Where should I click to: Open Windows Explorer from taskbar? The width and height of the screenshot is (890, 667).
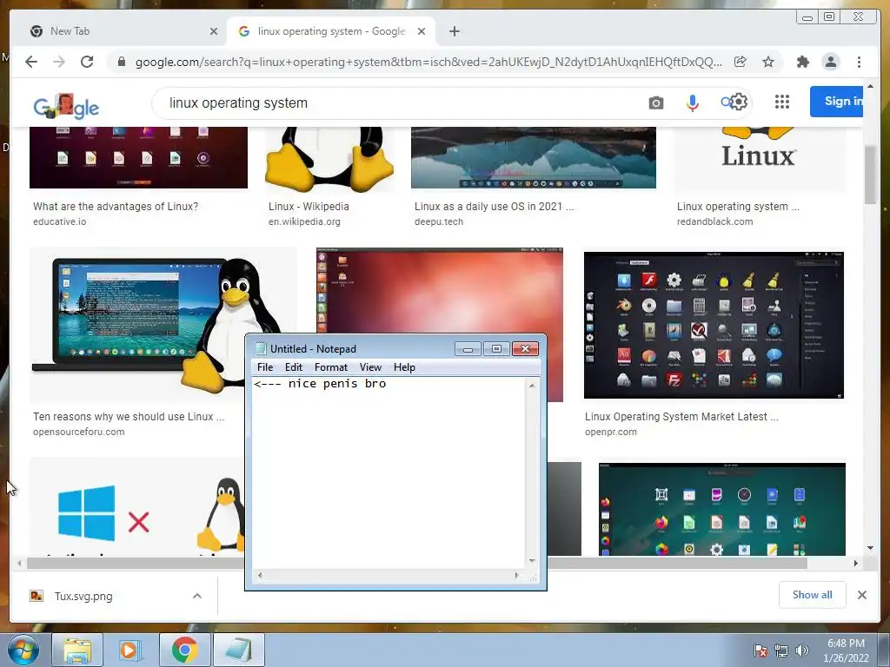(x=77, y=650)
